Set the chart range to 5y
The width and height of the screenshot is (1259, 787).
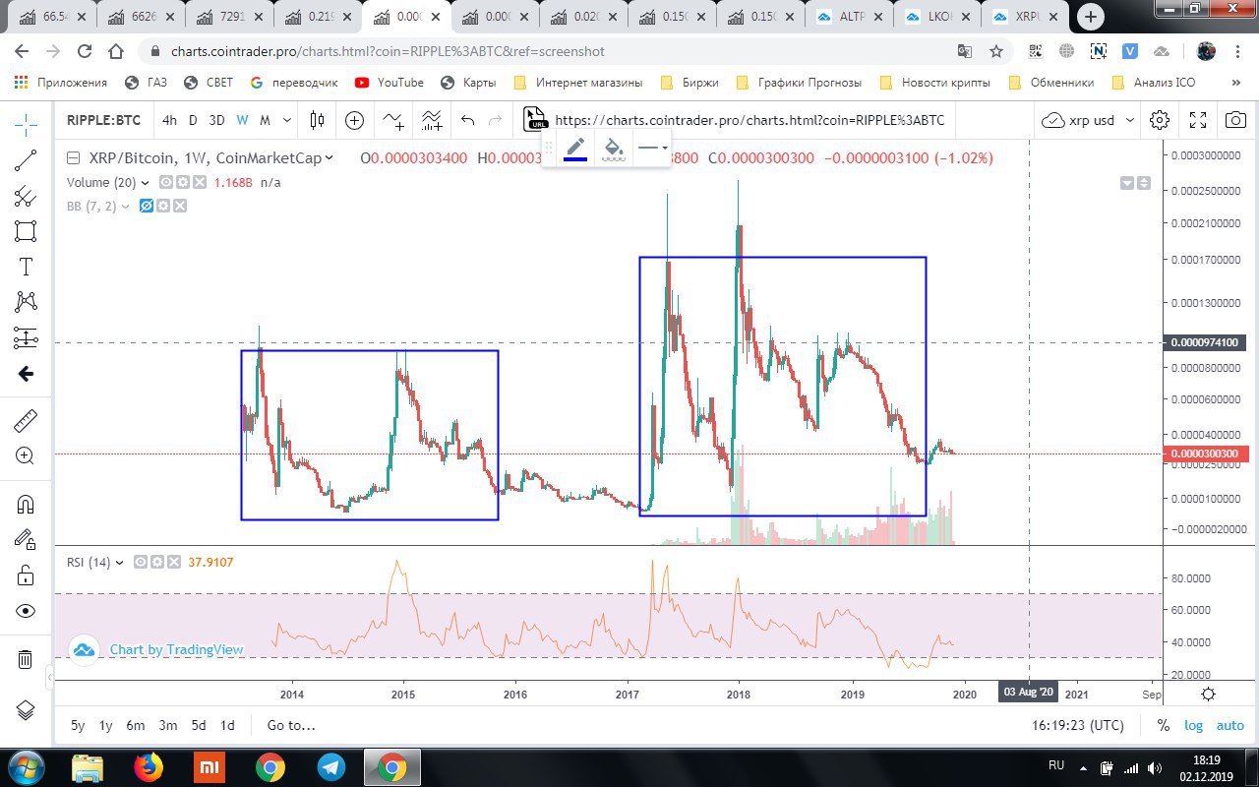pos(78,725)
